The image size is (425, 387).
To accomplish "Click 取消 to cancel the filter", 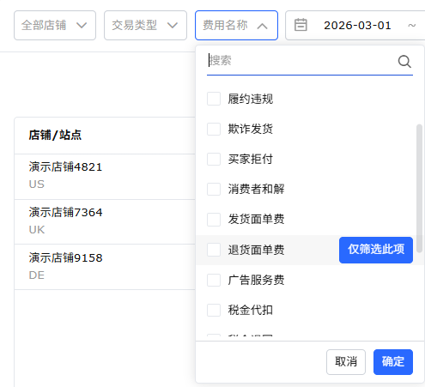I will pyautogui.click(x=346, y=361).
